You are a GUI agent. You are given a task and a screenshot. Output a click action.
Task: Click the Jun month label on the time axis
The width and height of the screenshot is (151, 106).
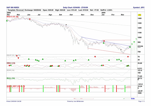point(29,15)
